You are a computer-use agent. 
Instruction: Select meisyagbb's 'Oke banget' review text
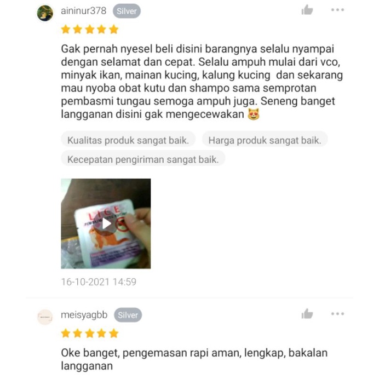tap(194, 359)
